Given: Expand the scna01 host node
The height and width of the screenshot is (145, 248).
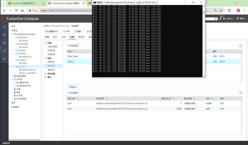Looking at the screenshot, I should click(x=15, y=50).
